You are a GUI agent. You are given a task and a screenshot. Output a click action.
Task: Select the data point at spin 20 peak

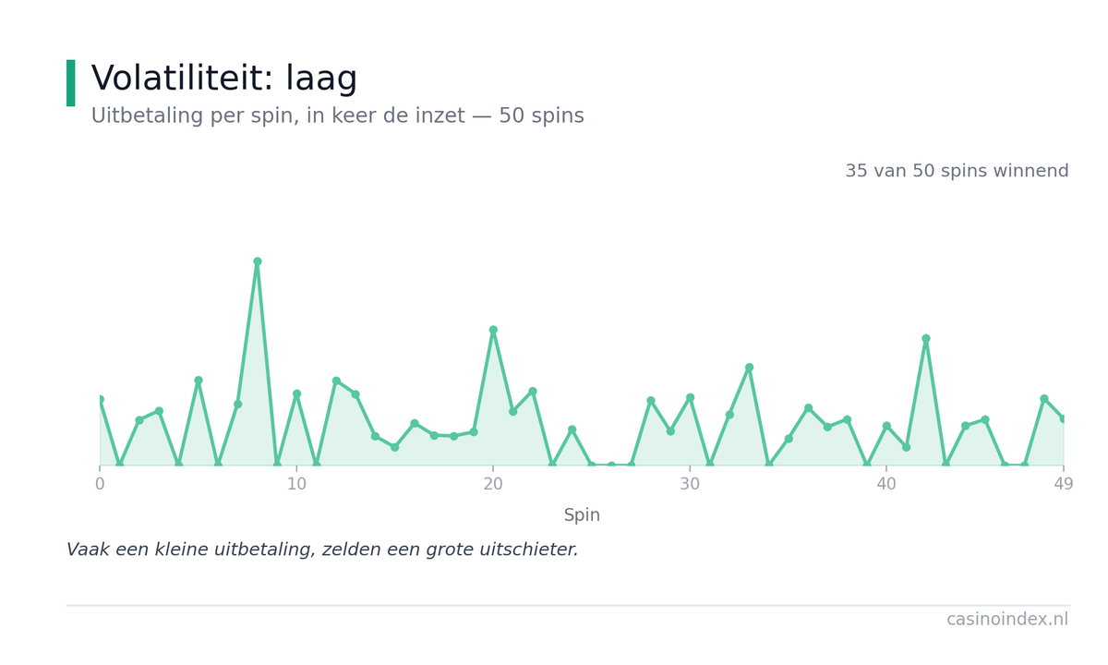click(493, 330)
